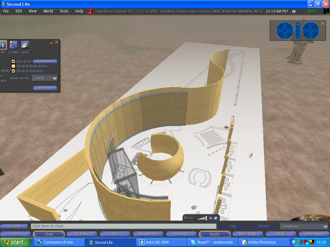This screenshot has width=330, height=247.
Task: Expand the Gestures dropdown
Action: pyautogui.click(x=304, y=226)
